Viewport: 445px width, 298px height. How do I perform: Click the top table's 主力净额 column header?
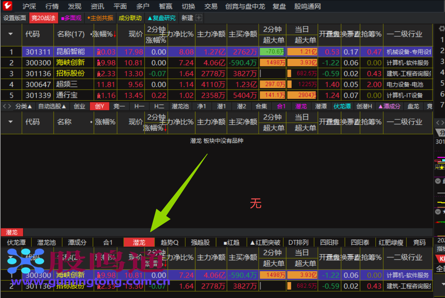[x=211, y=34]
